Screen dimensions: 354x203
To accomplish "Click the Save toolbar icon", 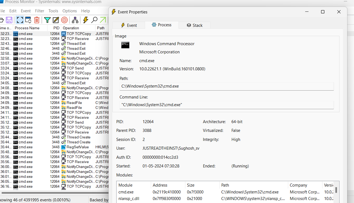I will 9,20.
